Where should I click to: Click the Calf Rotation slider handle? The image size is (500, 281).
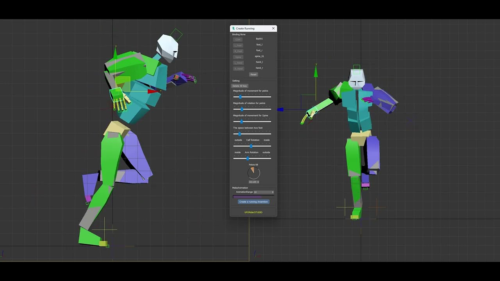(251, 146)
